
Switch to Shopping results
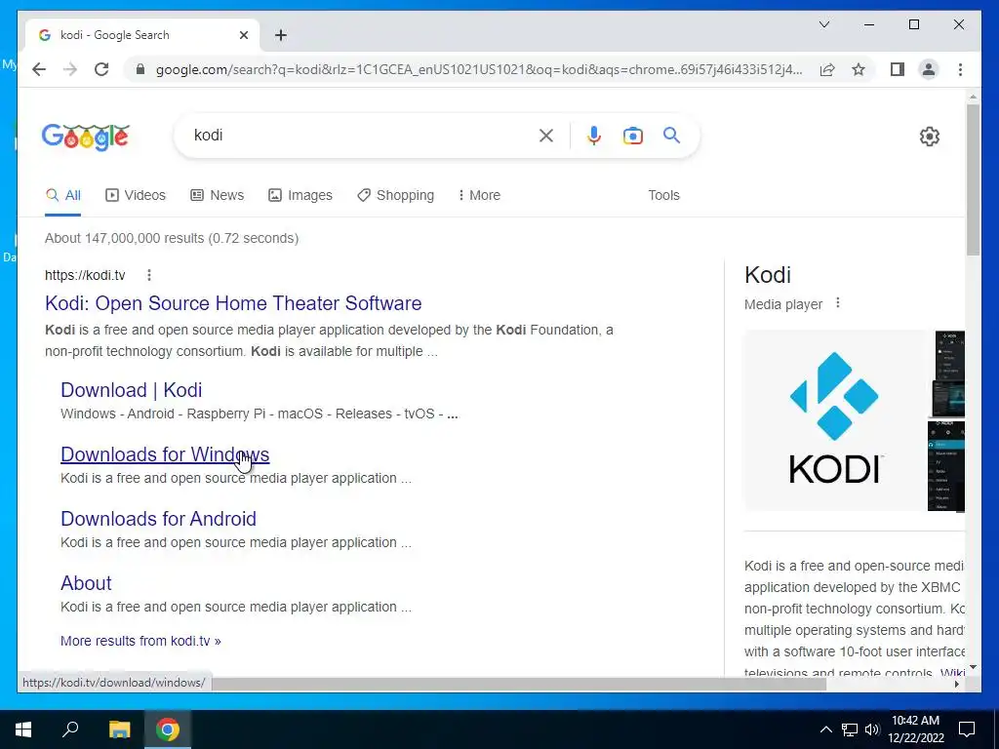396,195
